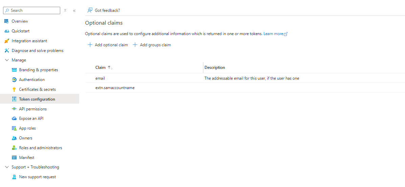Open Expose an API page
Viewport: 405px width, 187px height.
tap(31, 118)
